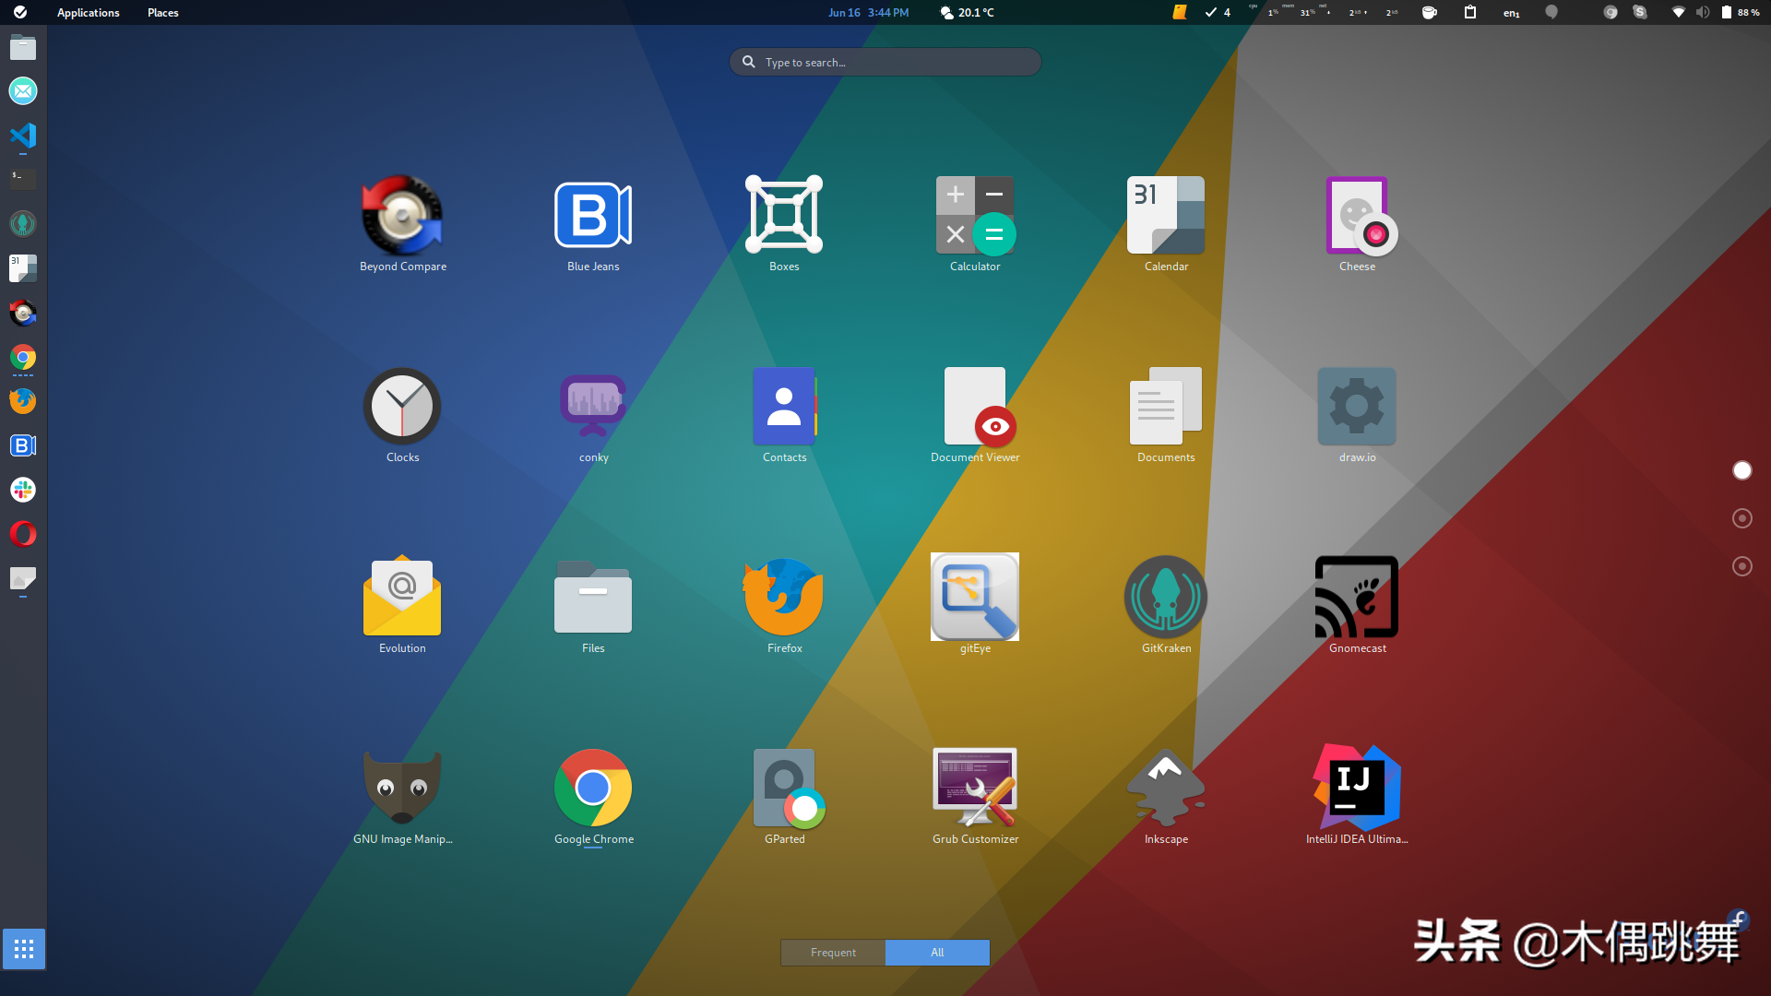
Task: Open Firefox from the dock
Action: (x=23, y=401)
